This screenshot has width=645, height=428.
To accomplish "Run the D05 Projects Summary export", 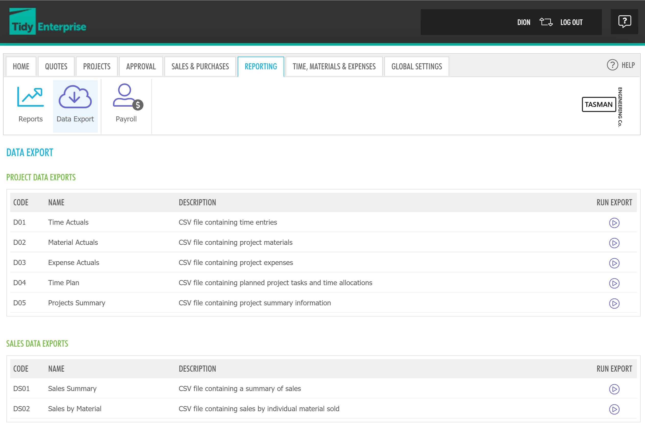I will [x=614, y=304].
